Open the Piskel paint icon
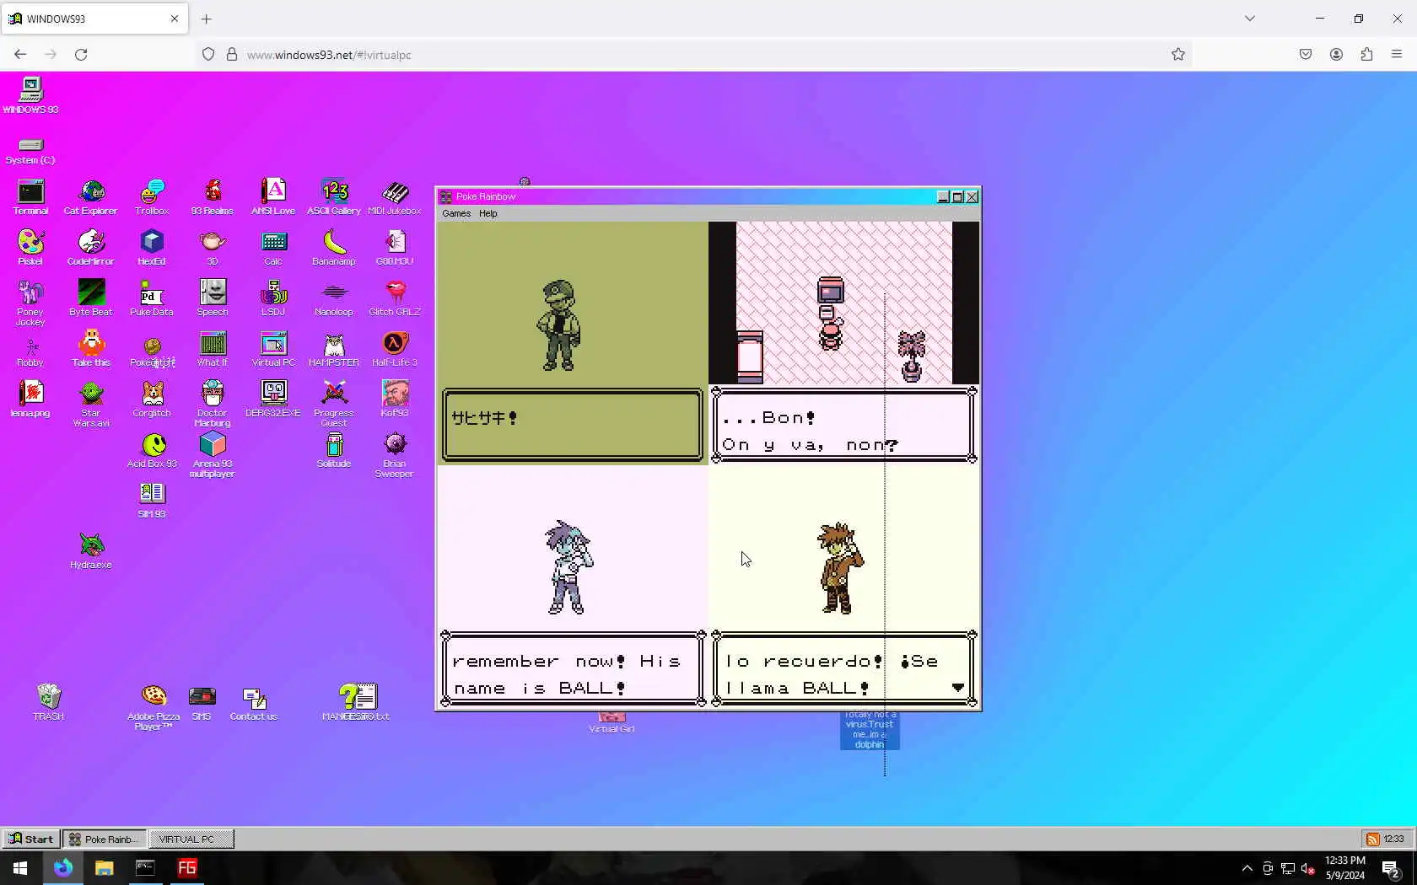This screenshot has width=1417, height=885. [x=30, y=249]
